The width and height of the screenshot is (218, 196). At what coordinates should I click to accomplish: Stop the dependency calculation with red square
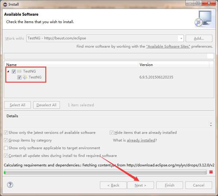[211, 172]
